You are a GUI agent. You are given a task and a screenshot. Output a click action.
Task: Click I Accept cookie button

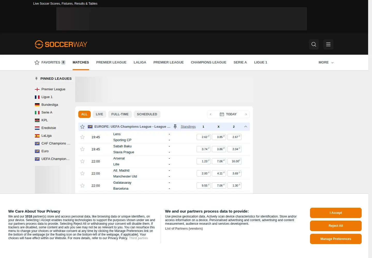pyautogui.click(x=336, y=213)
